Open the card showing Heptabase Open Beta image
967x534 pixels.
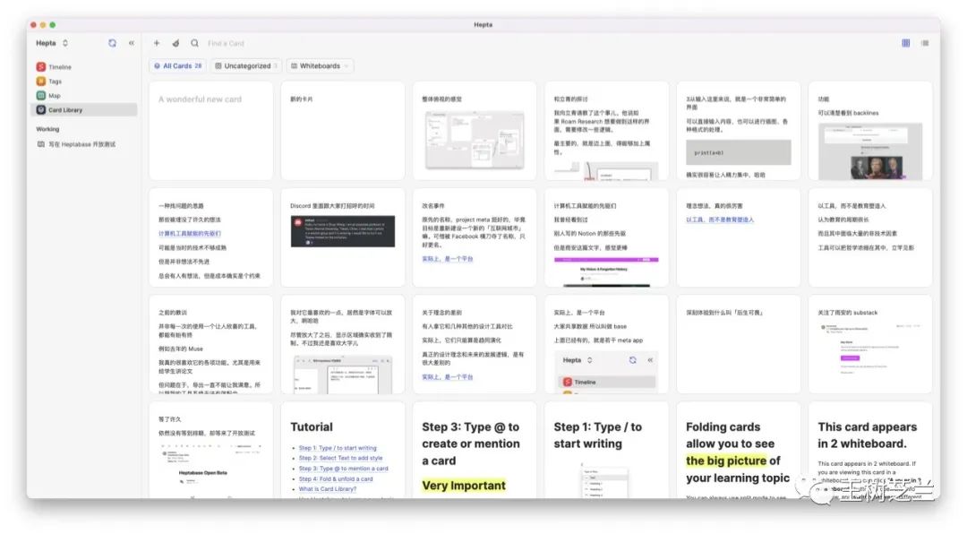211,451
